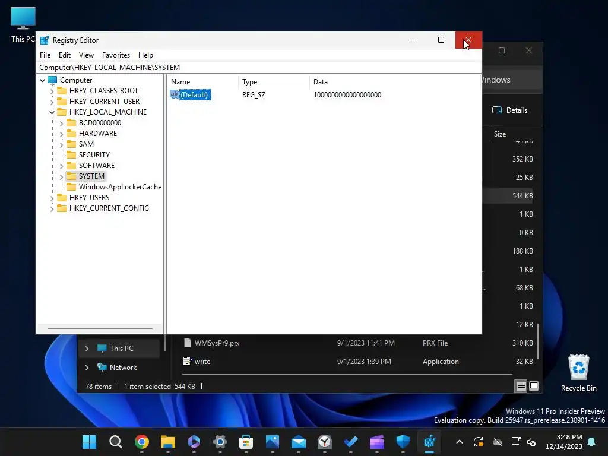This screenshot has height=456, width=608.
Task: Expand the SAM key
Action: coord(61,145)
